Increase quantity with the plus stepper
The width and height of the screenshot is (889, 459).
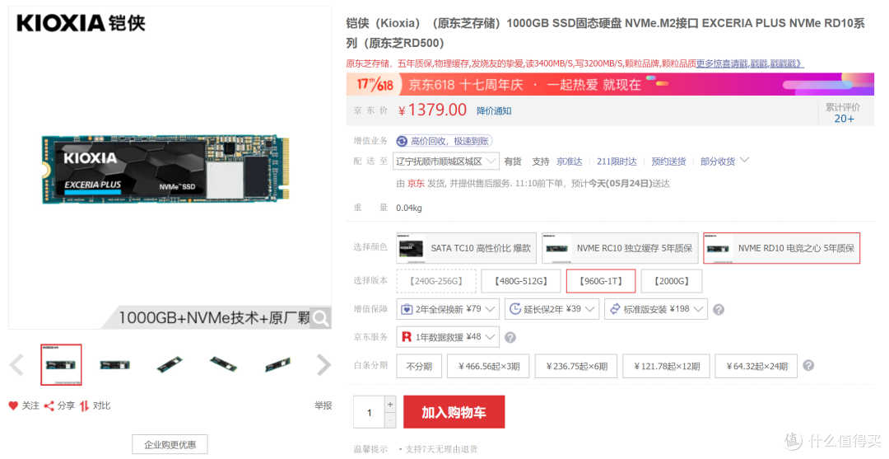[390, 404]
